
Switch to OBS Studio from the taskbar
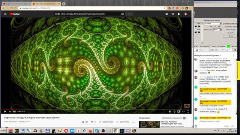pyautogui.click(x=103, y=131)
